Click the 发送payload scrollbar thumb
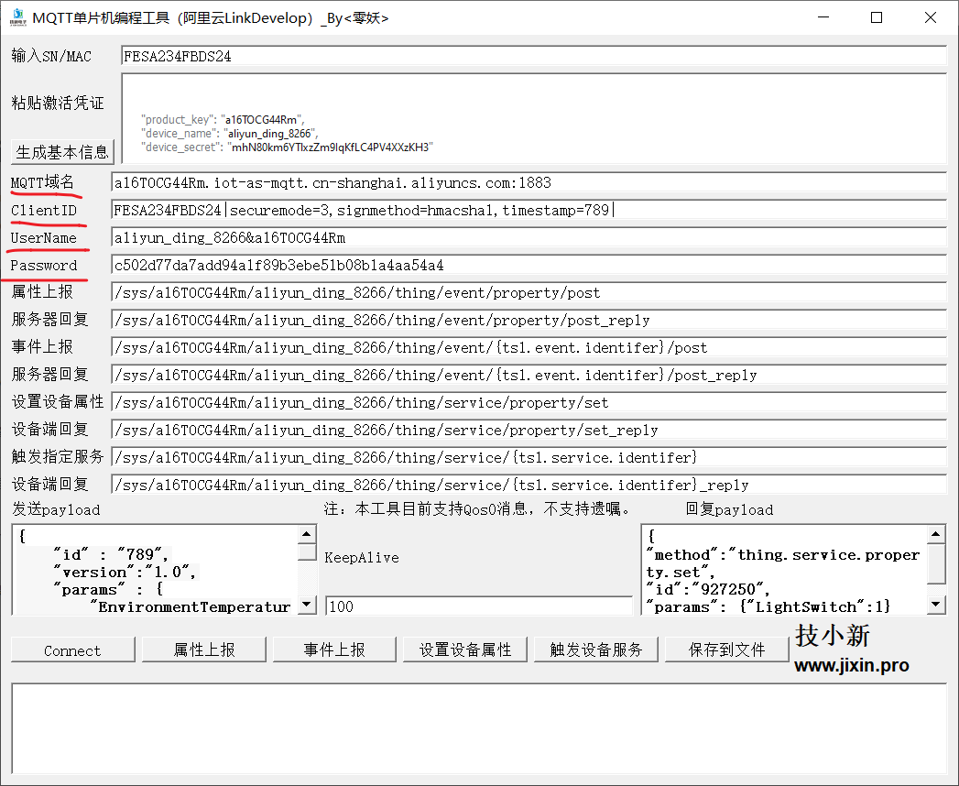The height and width of the screenshot is (786, 959). tap(307, 551)
